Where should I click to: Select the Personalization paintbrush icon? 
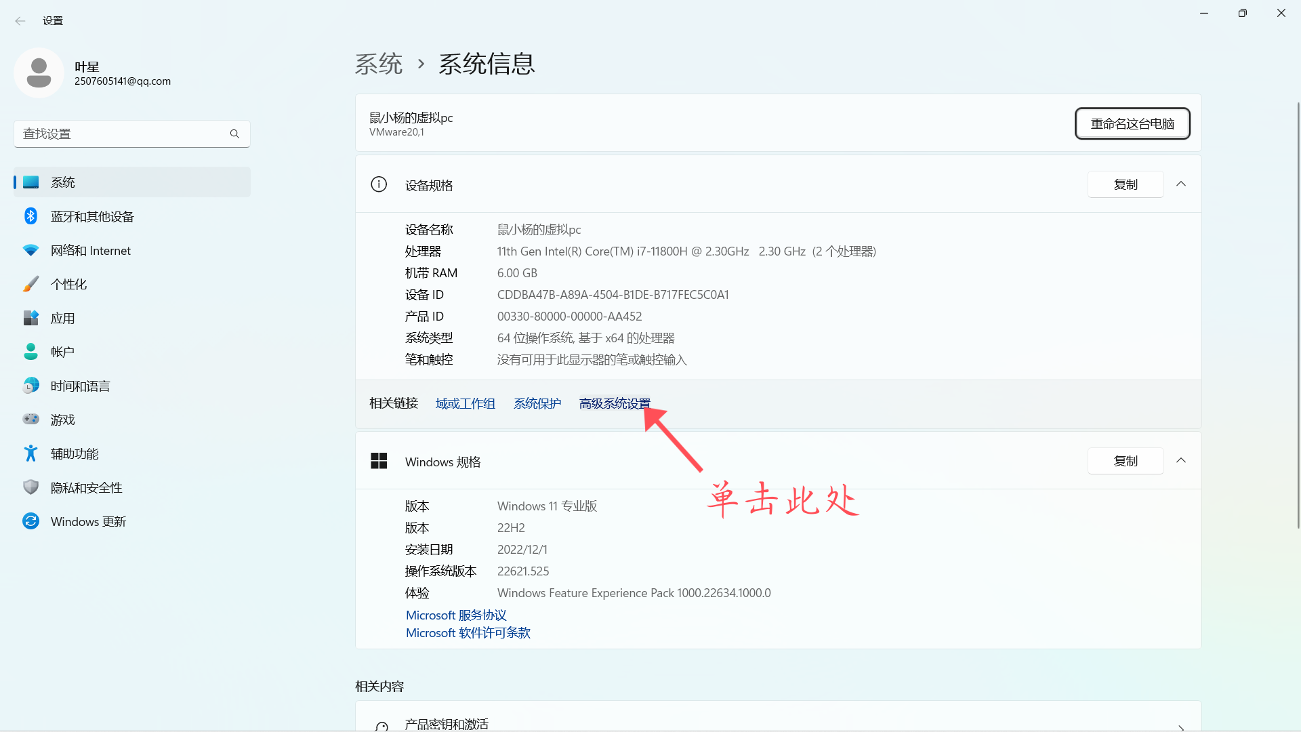pyautogui.click(x=30, y=284)
